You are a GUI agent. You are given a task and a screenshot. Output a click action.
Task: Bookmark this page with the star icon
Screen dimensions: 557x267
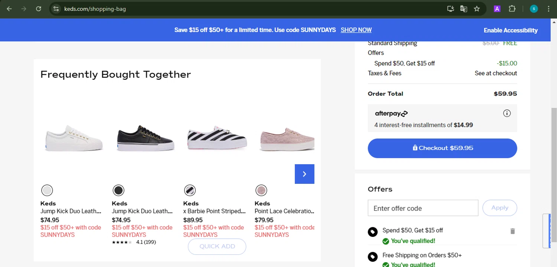point(477,9)
